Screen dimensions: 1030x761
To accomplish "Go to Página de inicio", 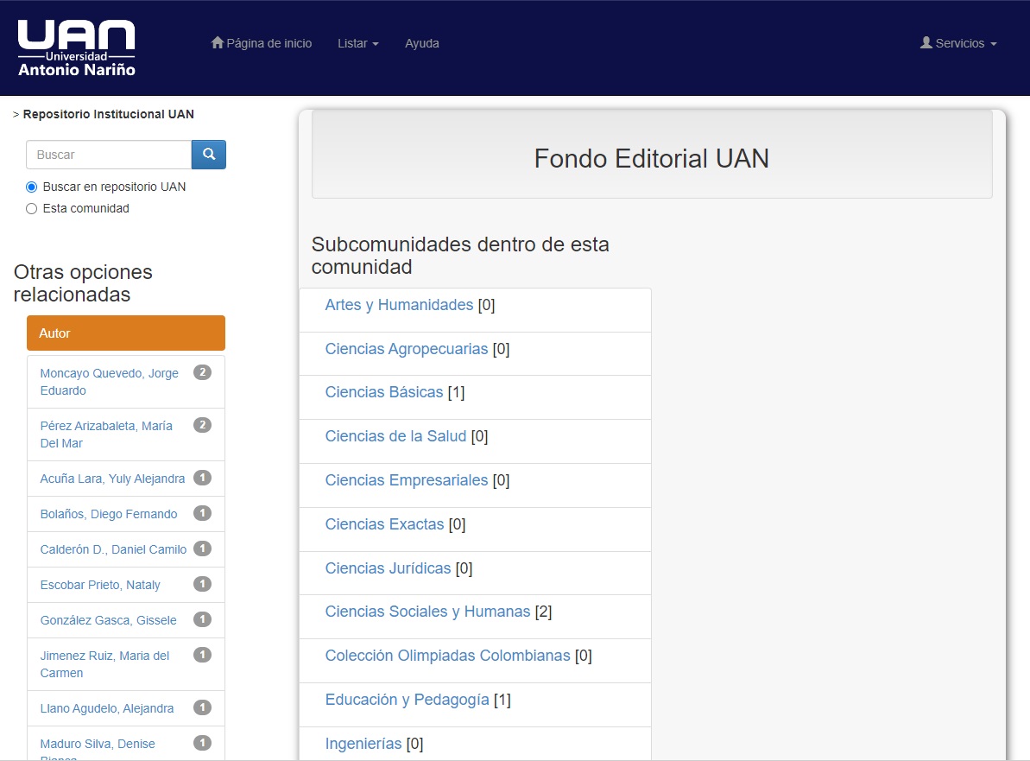I will [262, 43].
